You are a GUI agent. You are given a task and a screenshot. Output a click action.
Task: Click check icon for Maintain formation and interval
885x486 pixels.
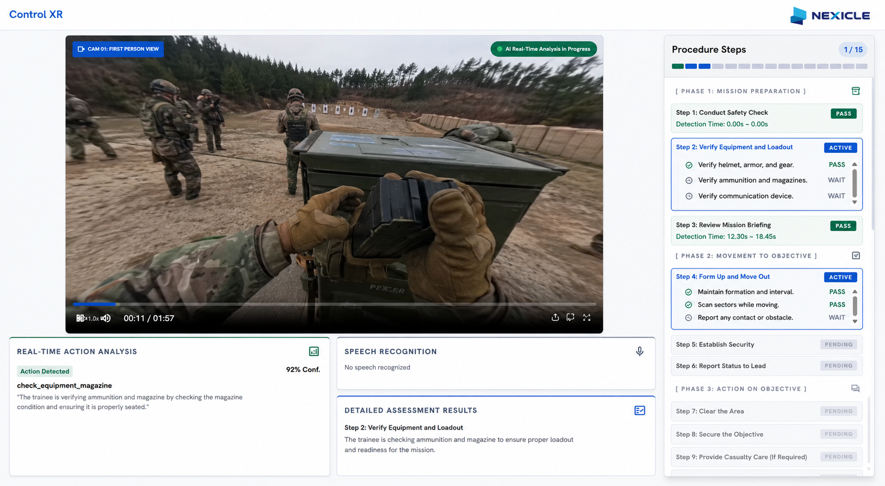click(x=688, y=292)
